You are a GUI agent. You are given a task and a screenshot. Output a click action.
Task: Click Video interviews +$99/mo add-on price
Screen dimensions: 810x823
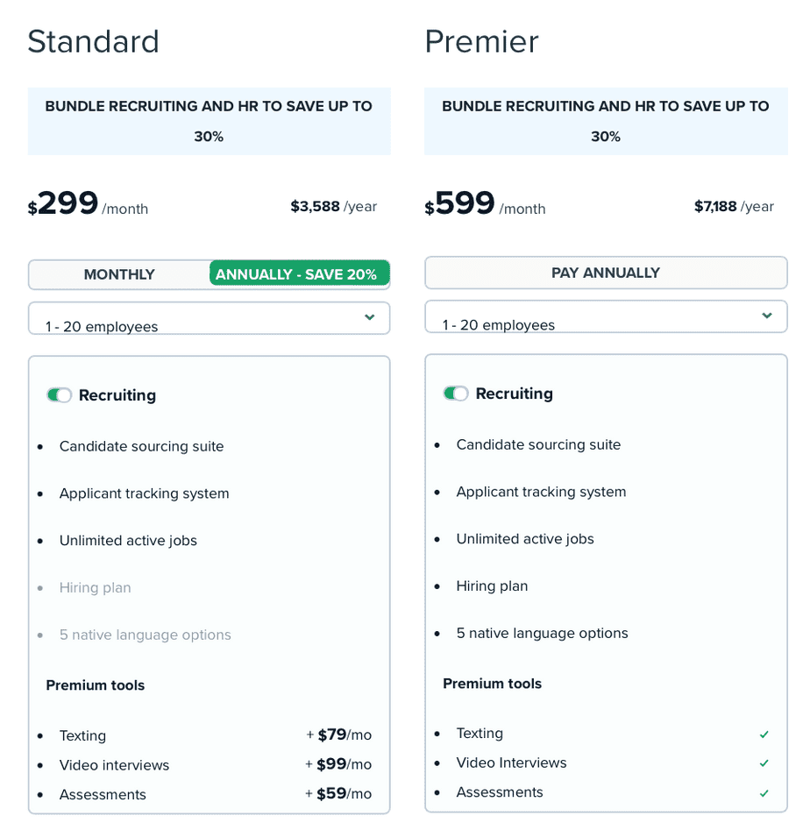pyautogui.click(x=338, y=764)
